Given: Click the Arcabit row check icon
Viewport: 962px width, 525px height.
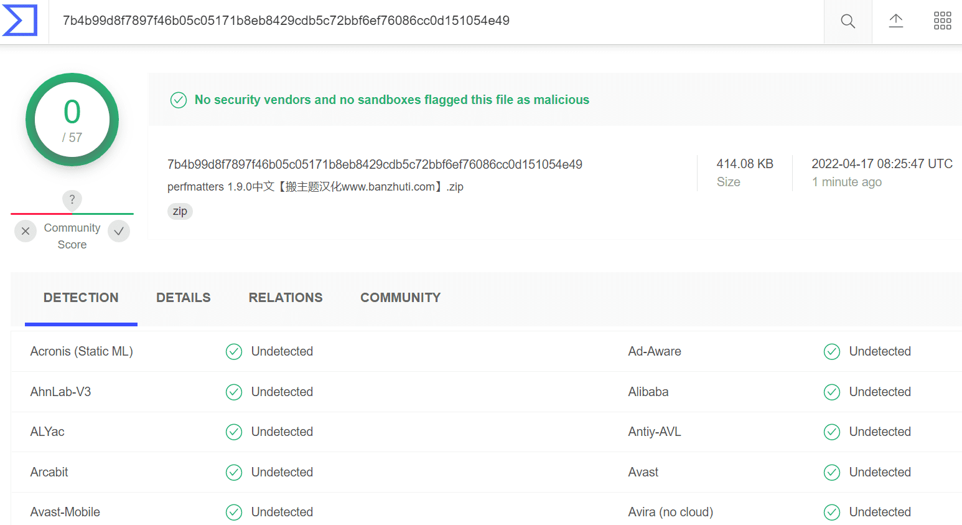Looking at the screenshot, I should [x=234, y=473].
